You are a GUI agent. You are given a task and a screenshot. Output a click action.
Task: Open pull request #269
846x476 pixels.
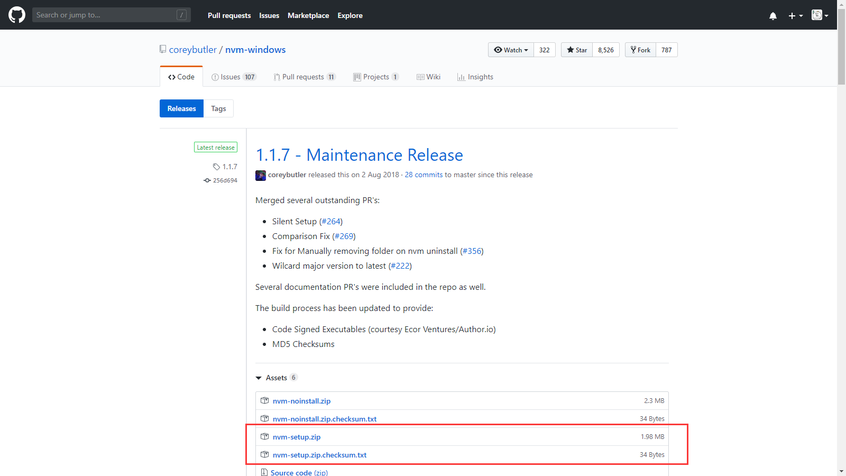pyautogui.click(x=344, y=236)
